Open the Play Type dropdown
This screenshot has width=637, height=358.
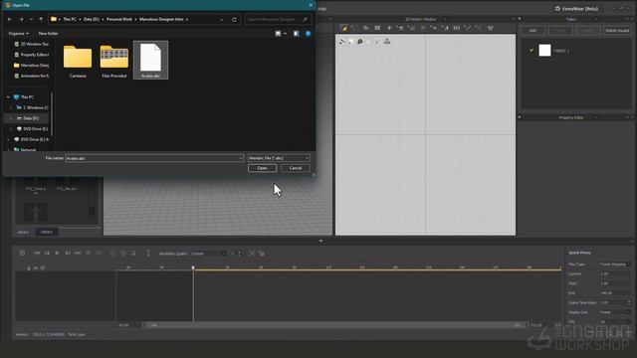(x=615, y=265)
